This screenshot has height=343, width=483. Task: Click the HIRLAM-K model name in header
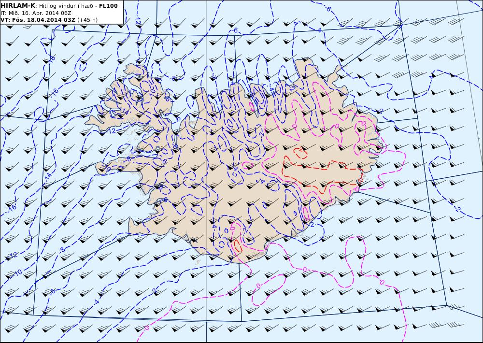tap(18, 6)
